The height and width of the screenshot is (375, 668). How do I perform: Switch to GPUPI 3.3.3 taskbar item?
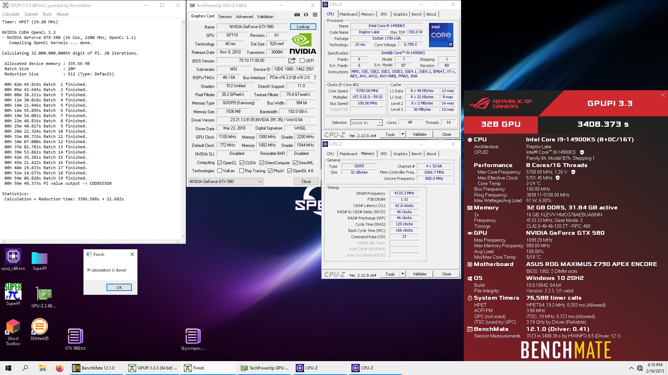pos(152,368)
